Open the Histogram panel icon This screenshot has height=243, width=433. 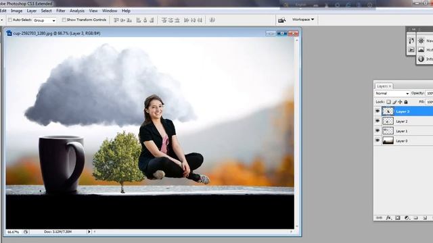click(421, 50)
